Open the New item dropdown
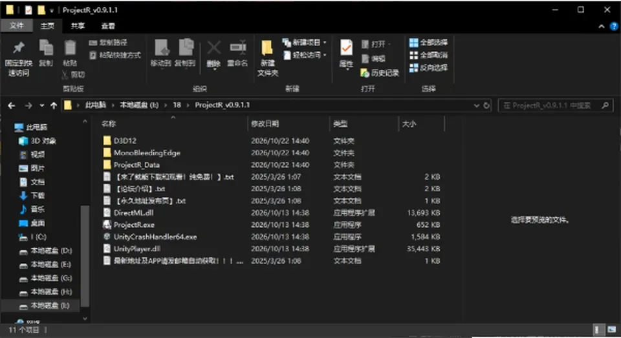This screenshot has height=338, width=621. [x=305, y=43]
